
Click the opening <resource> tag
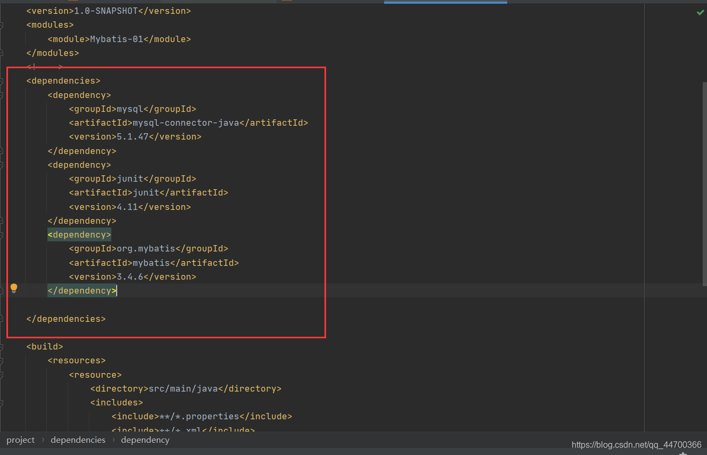[95, 375]
